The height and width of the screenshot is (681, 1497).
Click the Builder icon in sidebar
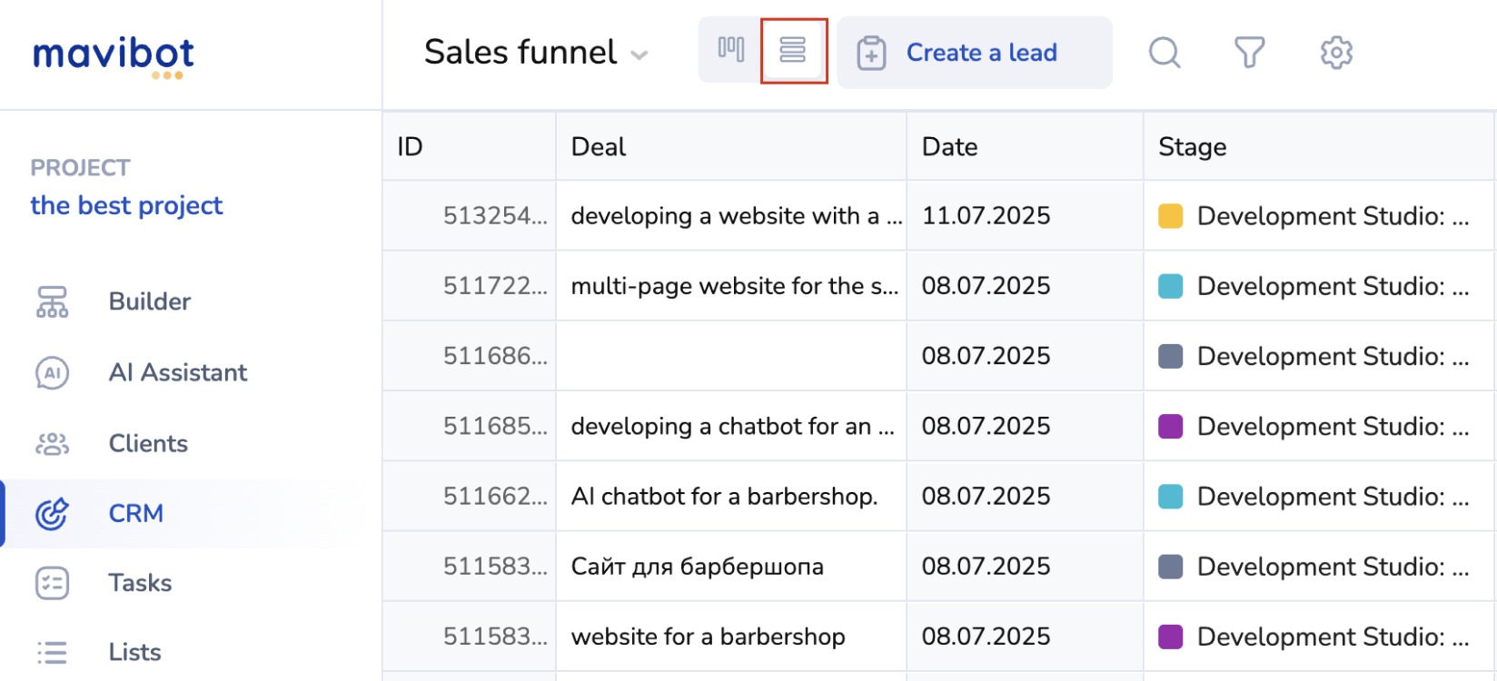pos(52,301)
